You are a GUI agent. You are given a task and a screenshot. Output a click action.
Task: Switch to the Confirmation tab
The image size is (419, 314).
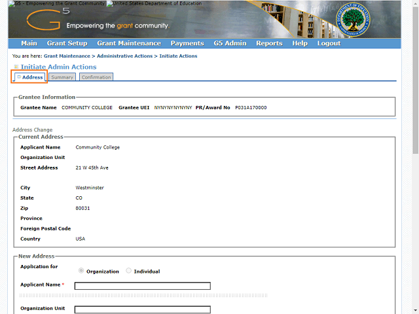pyautogui.click(x=96, y=77)
